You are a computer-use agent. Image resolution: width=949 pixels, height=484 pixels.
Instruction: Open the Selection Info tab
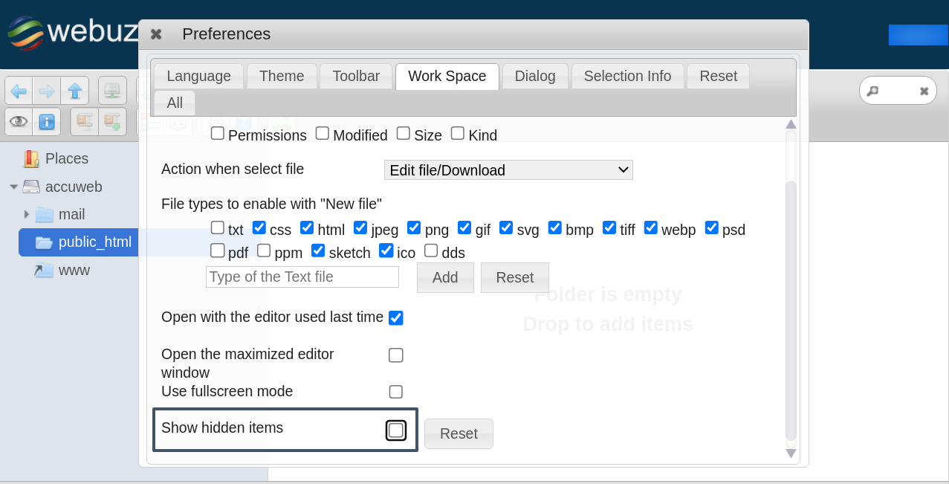pyautogui.click(x=627, y=77)
